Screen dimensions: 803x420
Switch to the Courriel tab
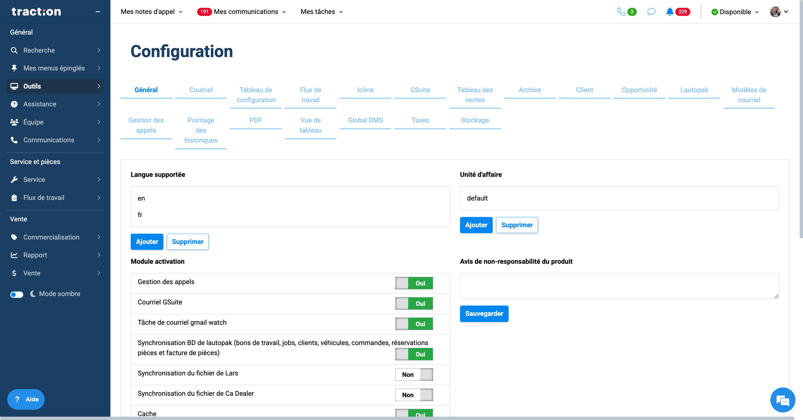(201, 90)
